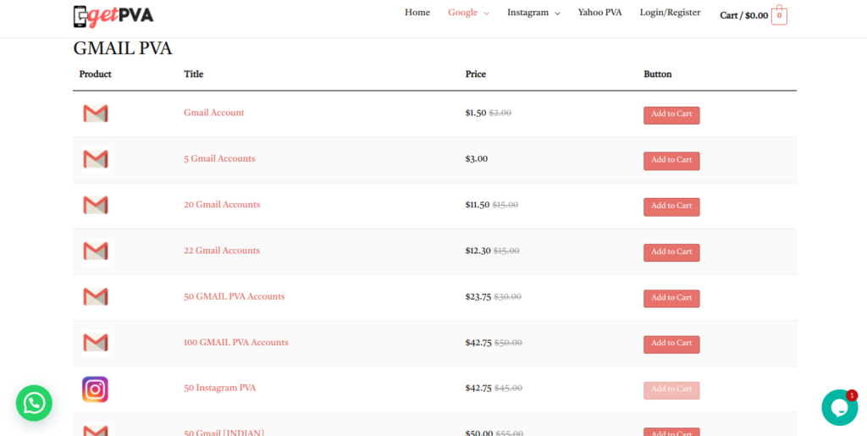The image size is (867, 436).
Task: Click the $12.30 sale price
Action: coord(478,251)
